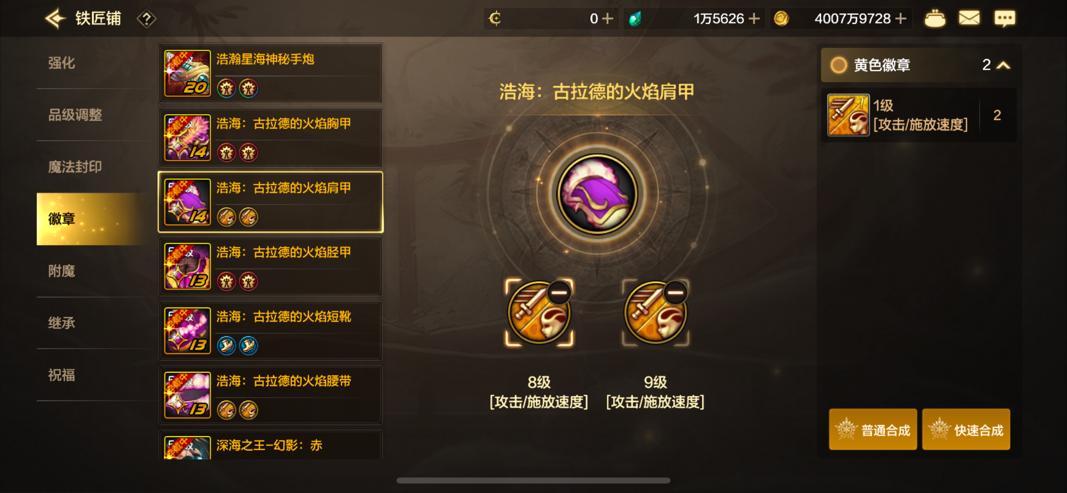Click the 快速合成 button
1067x493 pixels.
(966, 429)
